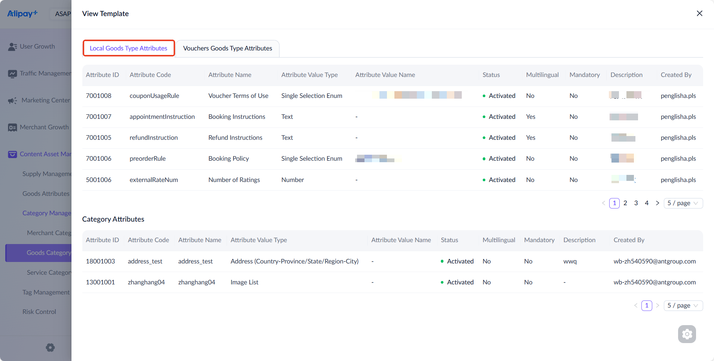Click the Content Asset shop icon

tap(12, 154)
